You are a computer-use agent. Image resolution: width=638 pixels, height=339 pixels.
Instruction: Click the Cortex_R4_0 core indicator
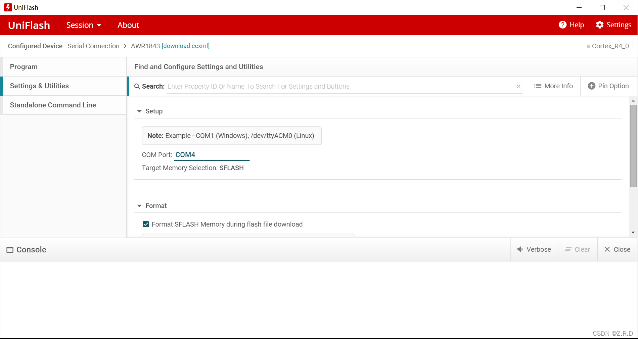608,46
